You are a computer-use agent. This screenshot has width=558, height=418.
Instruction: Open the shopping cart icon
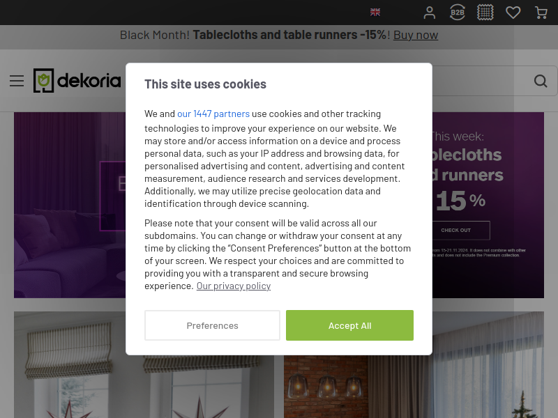[x=541, y=13]
